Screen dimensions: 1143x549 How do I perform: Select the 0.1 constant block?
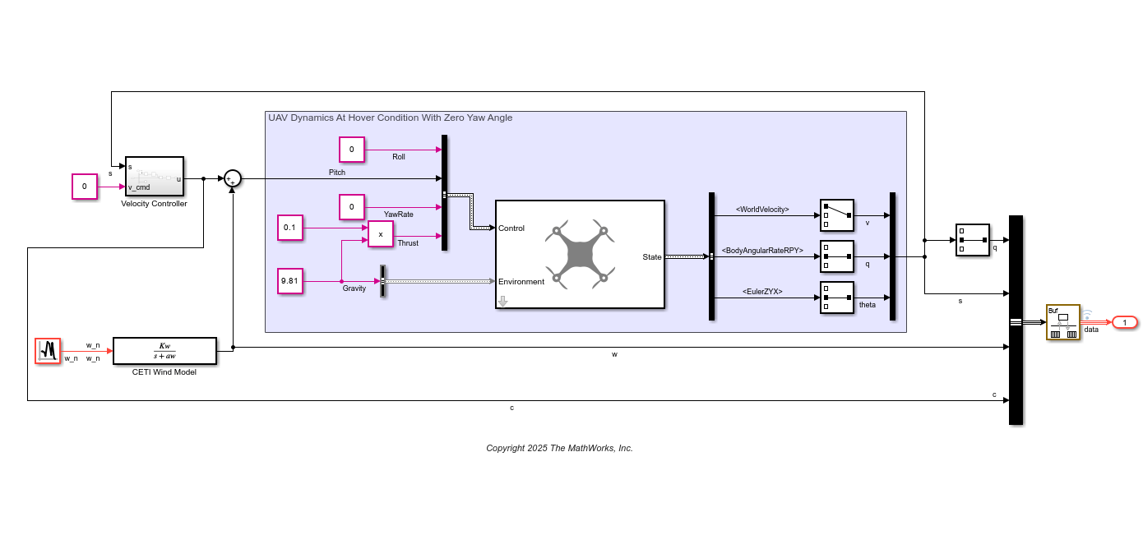pos(290,228)
